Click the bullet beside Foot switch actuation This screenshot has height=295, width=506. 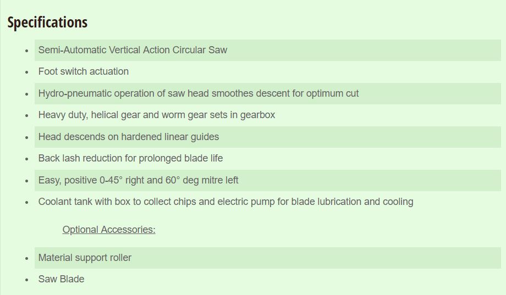(27, 72)
